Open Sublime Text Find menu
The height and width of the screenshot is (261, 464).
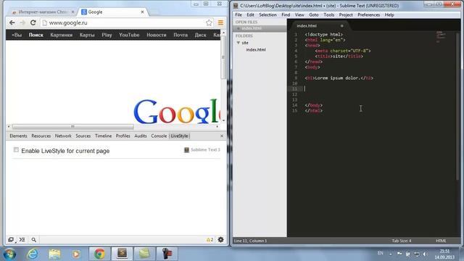(x=286, y=14)
